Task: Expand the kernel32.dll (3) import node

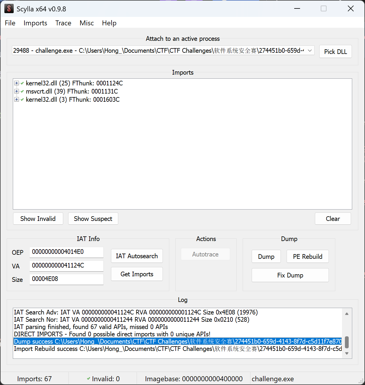Action: [17, 100]
